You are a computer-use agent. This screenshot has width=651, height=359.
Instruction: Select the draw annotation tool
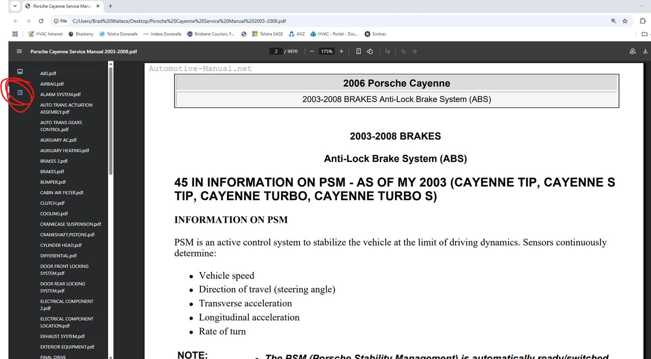coord(387,51)
